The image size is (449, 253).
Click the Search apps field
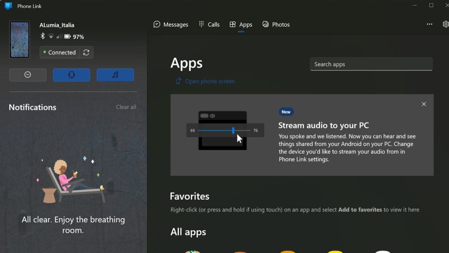[x=371, y=64]
